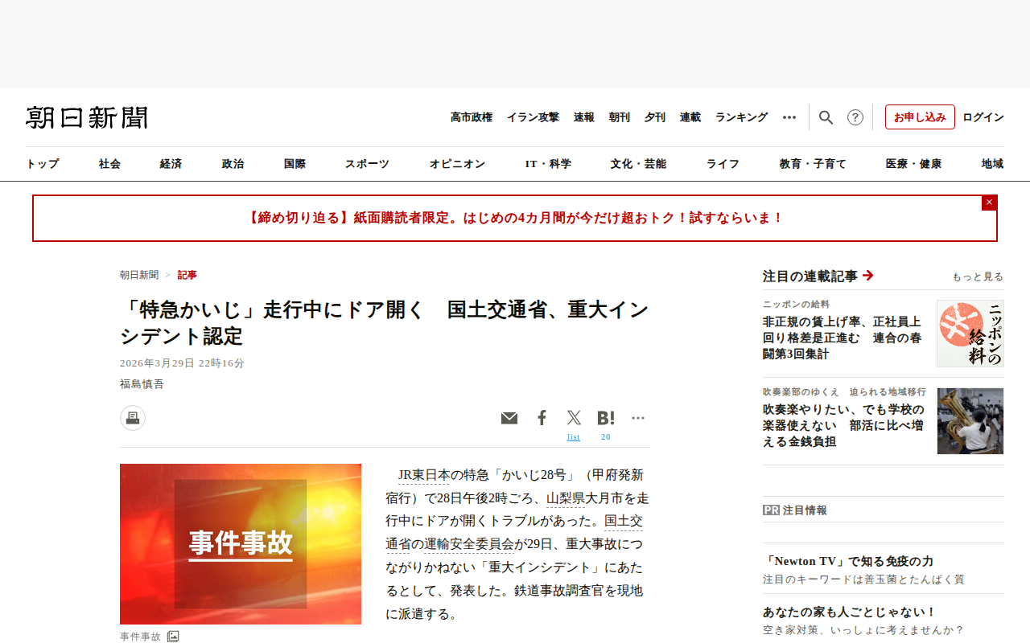The height and width of the screenshot is (643, 1030).
Task: Go to トップ section
Action: (x=43, y=164)
